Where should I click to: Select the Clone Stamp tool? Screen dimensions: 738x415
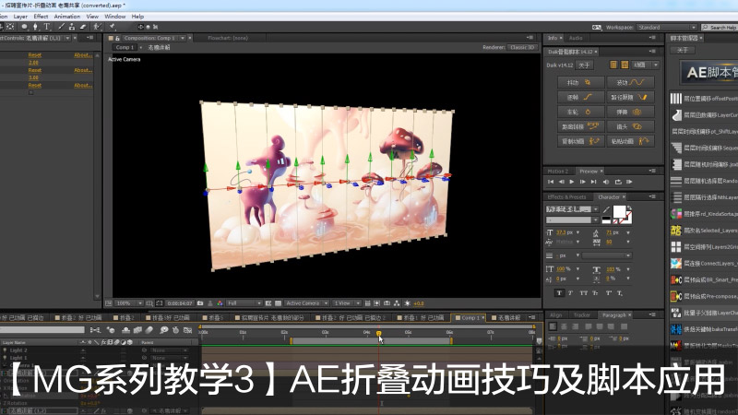point(72,27)
